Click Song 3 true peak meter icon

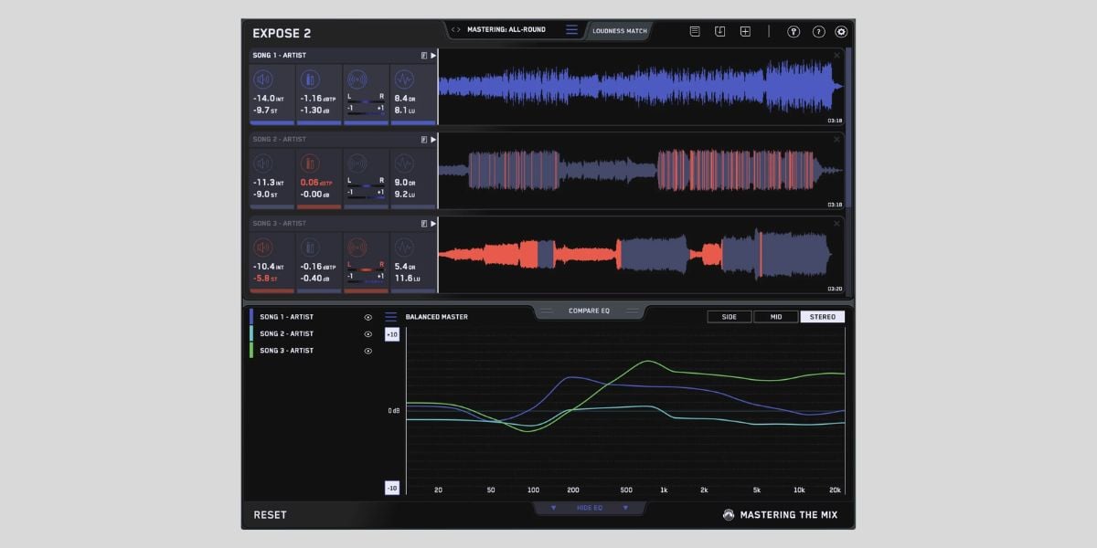click(x=310, y=248)
